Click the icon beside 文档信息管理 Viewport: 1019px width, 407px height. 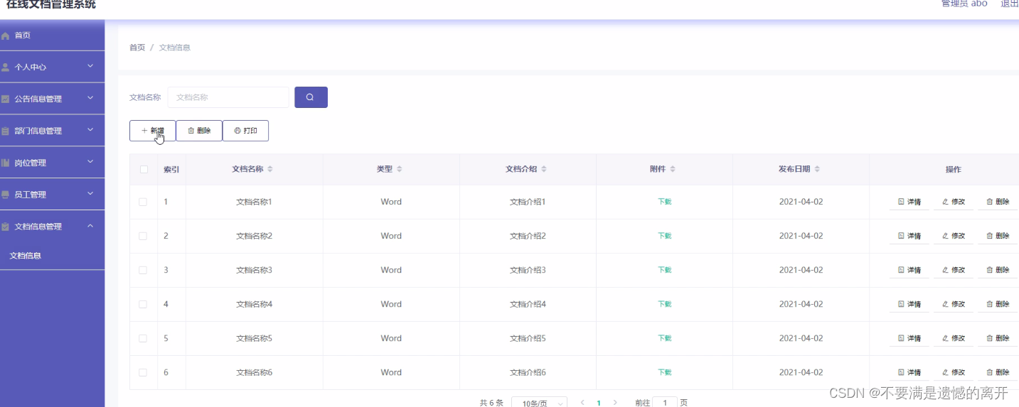pos(6,227)
